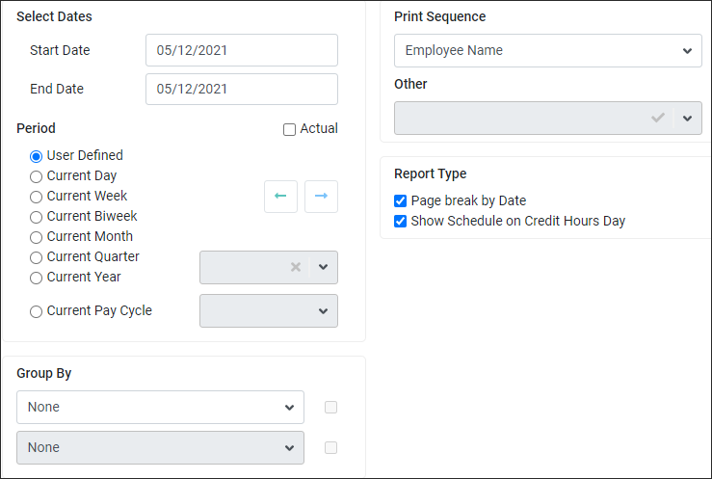Open the first Group By None dropdown
Screen dimensions: 712x479
pos(160,408)
